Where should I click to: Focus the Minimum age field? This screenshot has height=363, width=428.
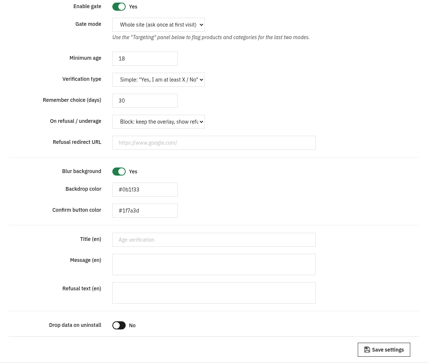pyautogui.click(x=145, y=59)
